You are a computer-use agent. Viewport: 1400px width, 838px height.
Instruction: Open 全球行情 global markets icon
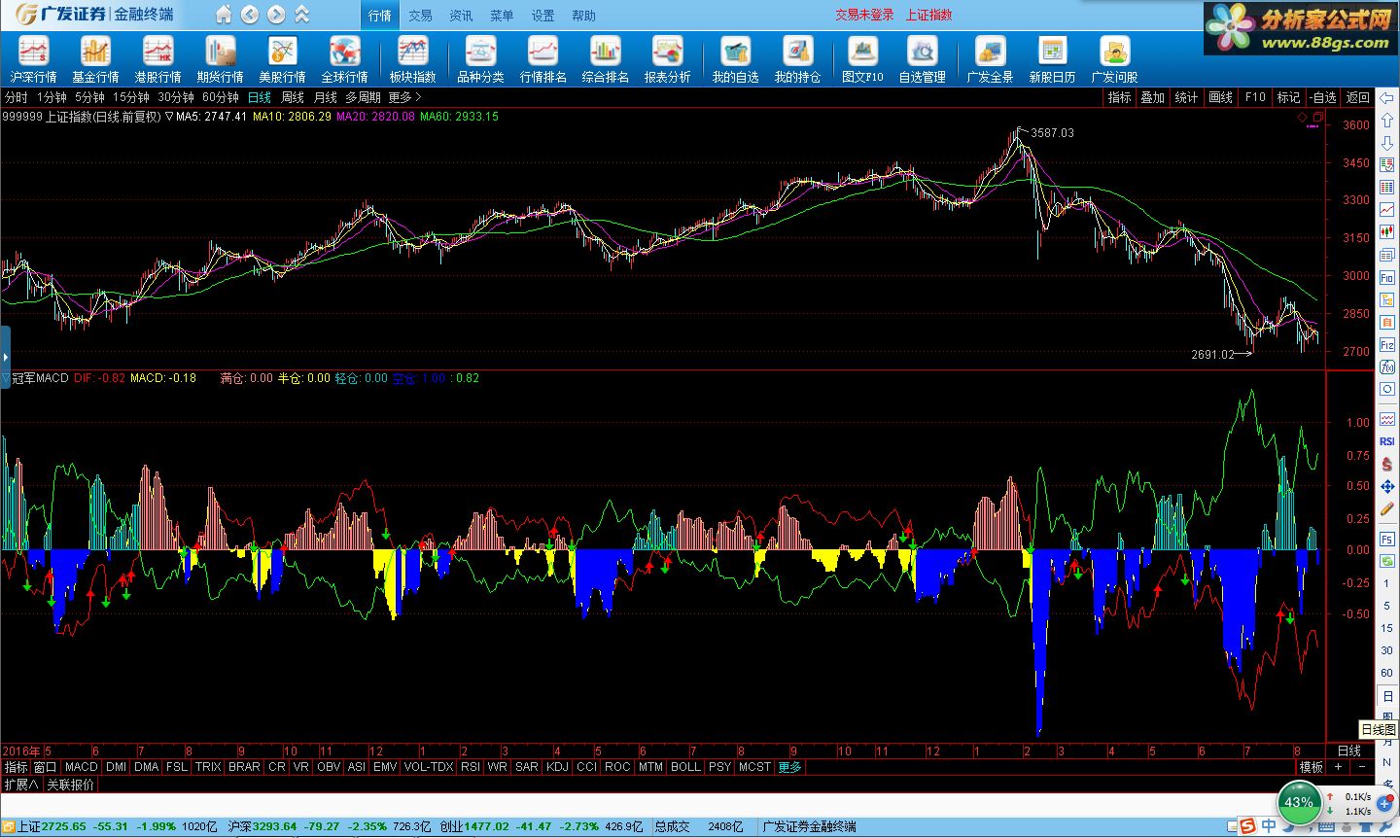click(x=344, y=59)
